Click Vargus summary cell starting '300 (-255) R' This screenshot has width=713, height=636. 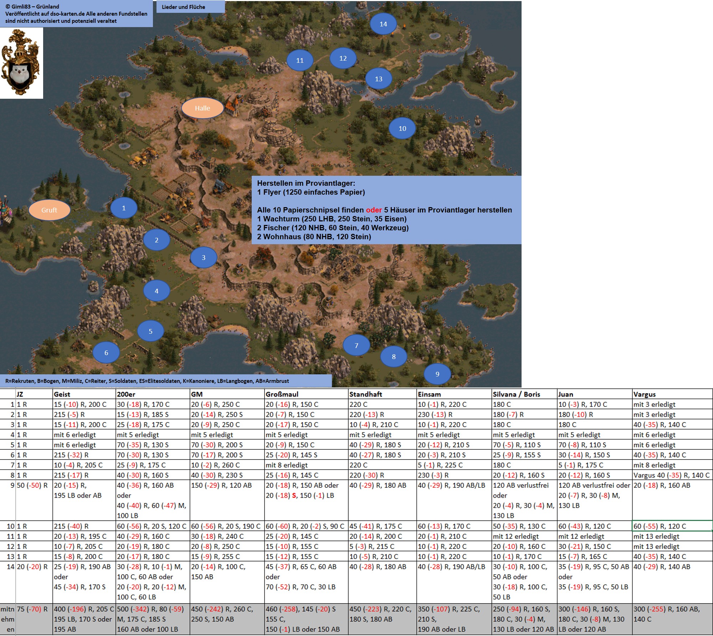coord(672,619)
